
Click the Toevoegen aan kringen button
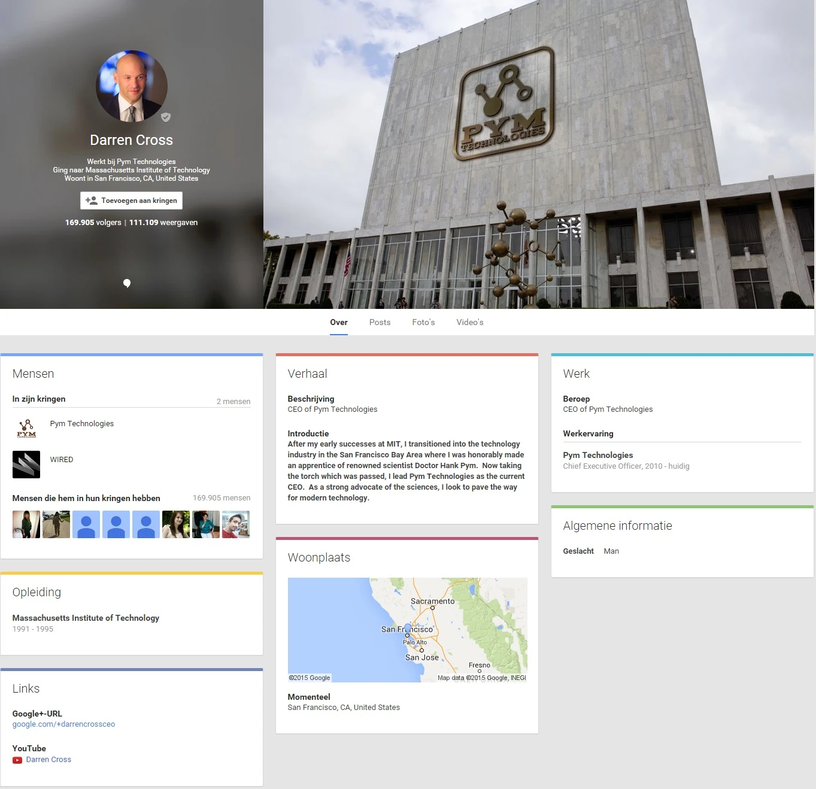pyautogui.click(x=132, y=201)
